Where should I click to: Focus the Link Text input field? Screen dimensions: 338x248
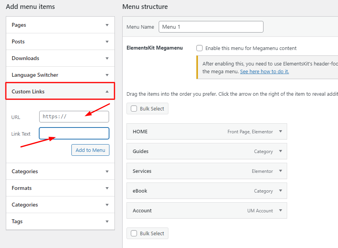(x=74, y=133)
